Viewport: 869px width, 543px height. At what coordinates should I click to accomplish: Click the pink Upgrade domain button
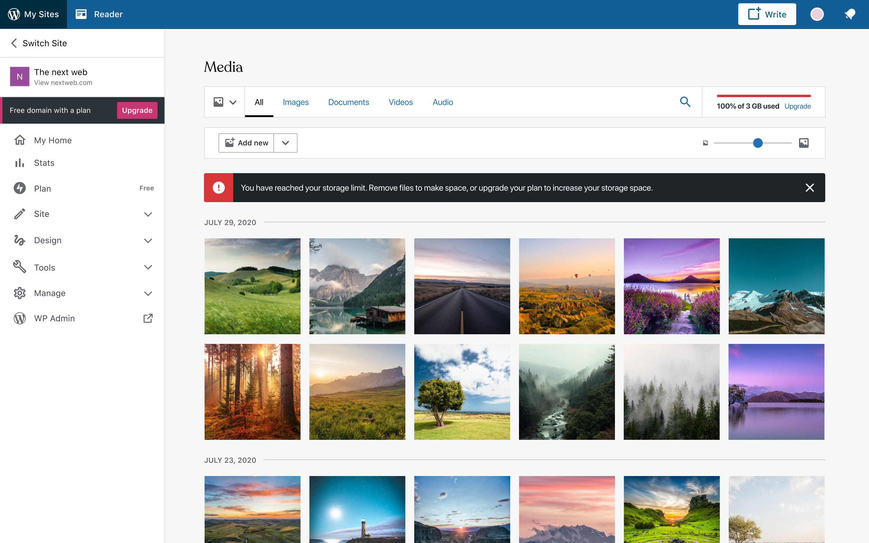pos(137,110)
